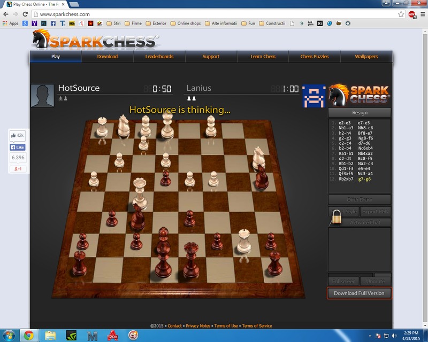Image resolution: width=428 pixels, height=342 pixels.
Task: Switch to the Play Chess Online browser tab
Action: (x=36, y=4)
